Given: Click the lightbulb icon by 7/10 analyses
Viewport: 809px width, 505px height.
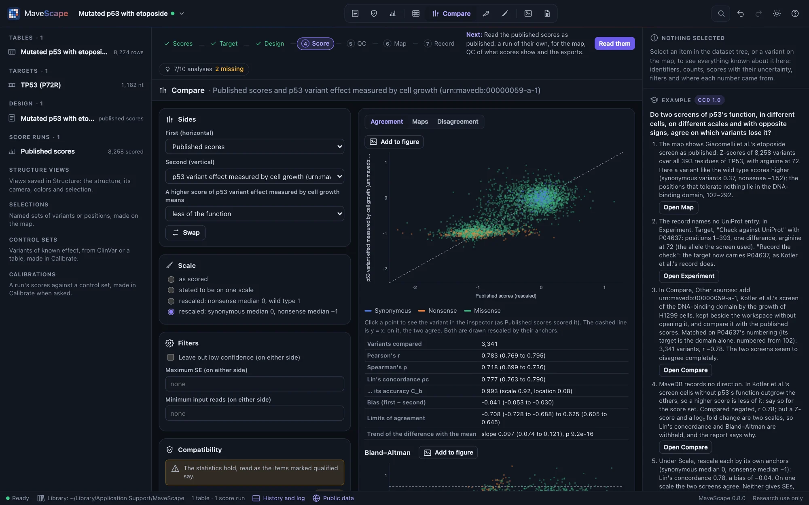Looking at the screenshot, I should point(167,69).
